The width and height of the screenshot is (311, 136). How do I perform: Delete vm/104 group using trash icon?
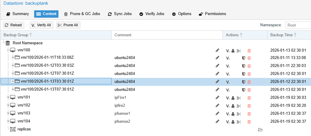click(249, 122)
